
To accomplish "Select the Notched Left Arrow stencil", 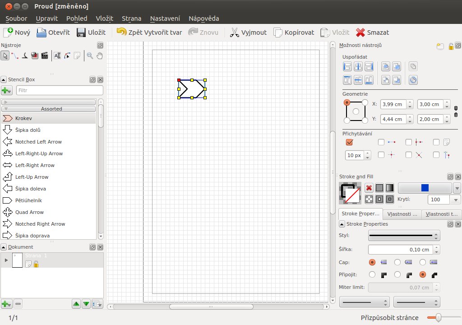I will [x=38, y=142].
